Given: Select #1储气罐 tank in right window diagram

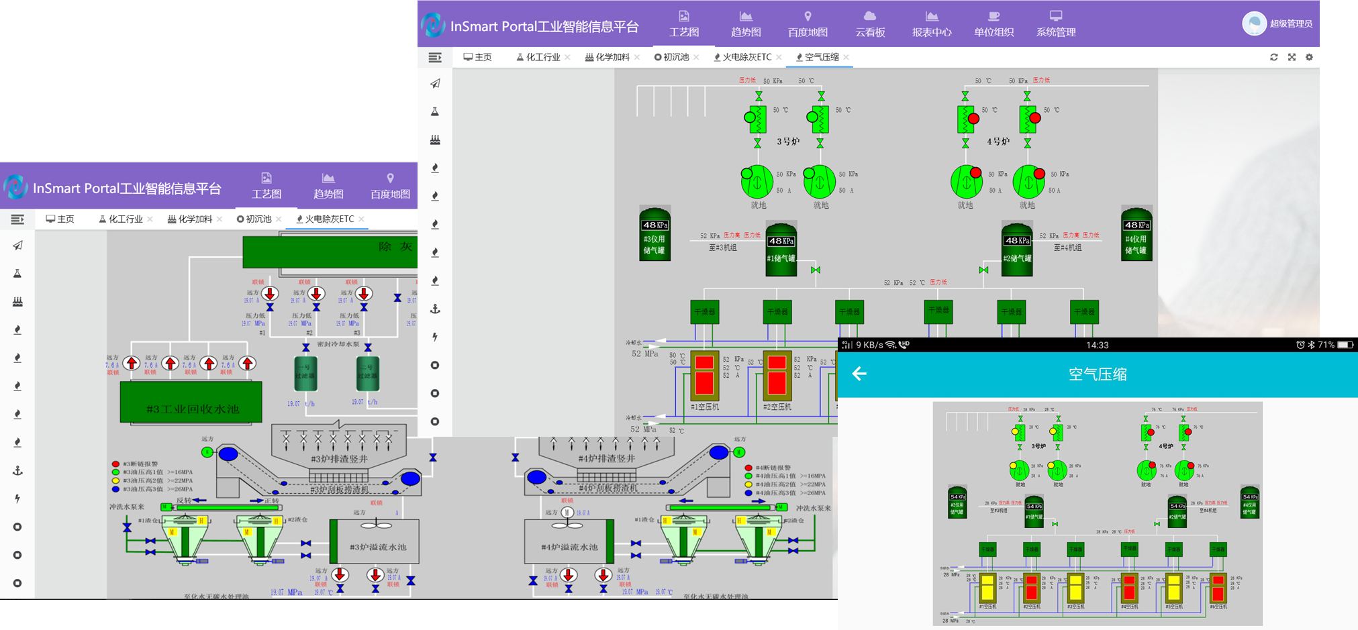Looking at the screenshot, I should pos(781,249).
